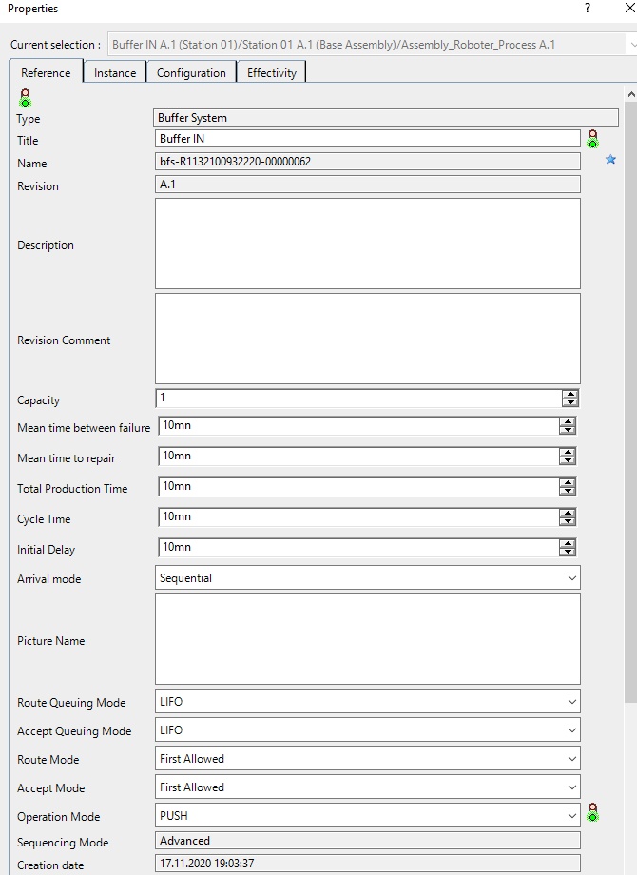Increase Initial Delay with up arrow
This screenshot has width=637, height=875.
click(x=568, y=543)
